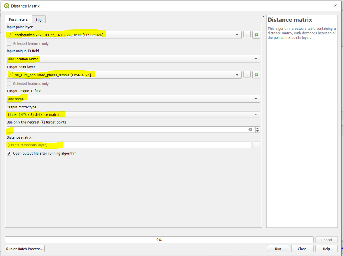Screen dimensions: 343x256
Task: Toggle Selected features only under Input point layer
Action: click(9, 44)
